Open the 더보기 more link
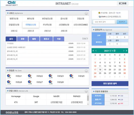This screenshot has height=115, width=134. (85, 39)
